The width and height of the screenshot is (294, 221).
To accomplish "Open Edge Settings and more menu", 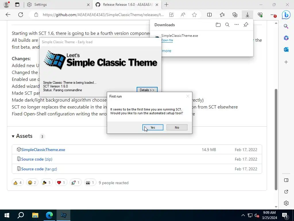I will pos(273,15).
